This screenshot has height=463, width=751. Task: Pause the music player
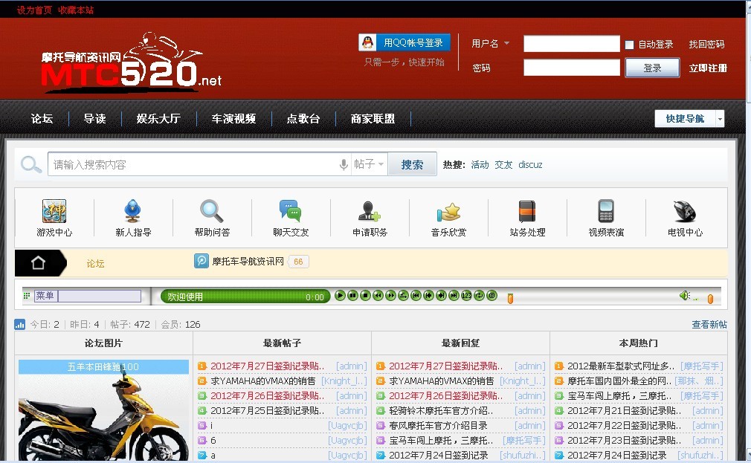[352, 296]
